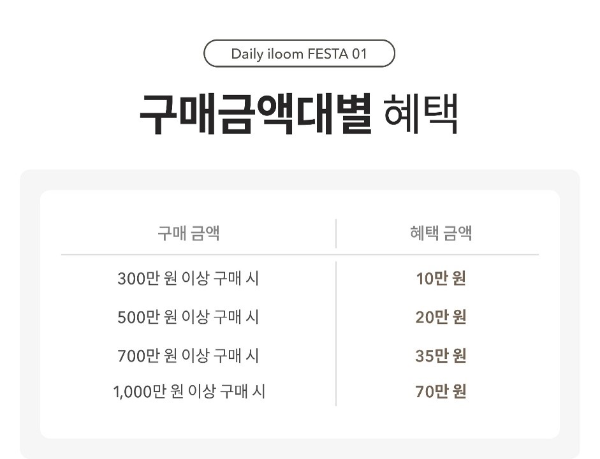
Task: Click the '700만 원 이상 구매 시' row
Action: click(188, 355)
